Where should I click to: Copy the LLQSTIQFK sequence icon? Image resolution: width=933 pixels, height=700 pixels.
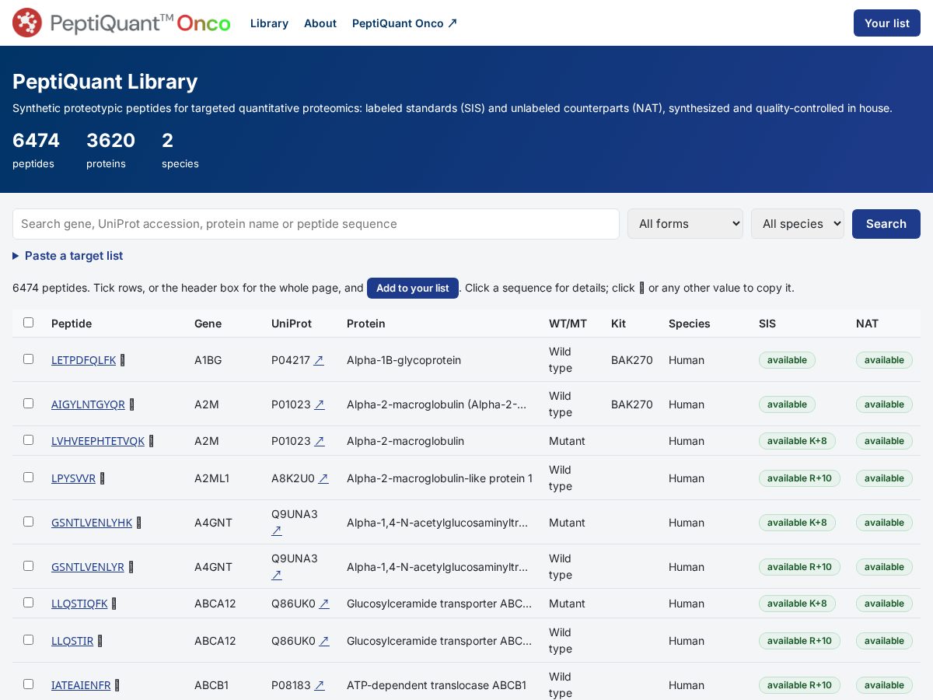click(114, 604)
